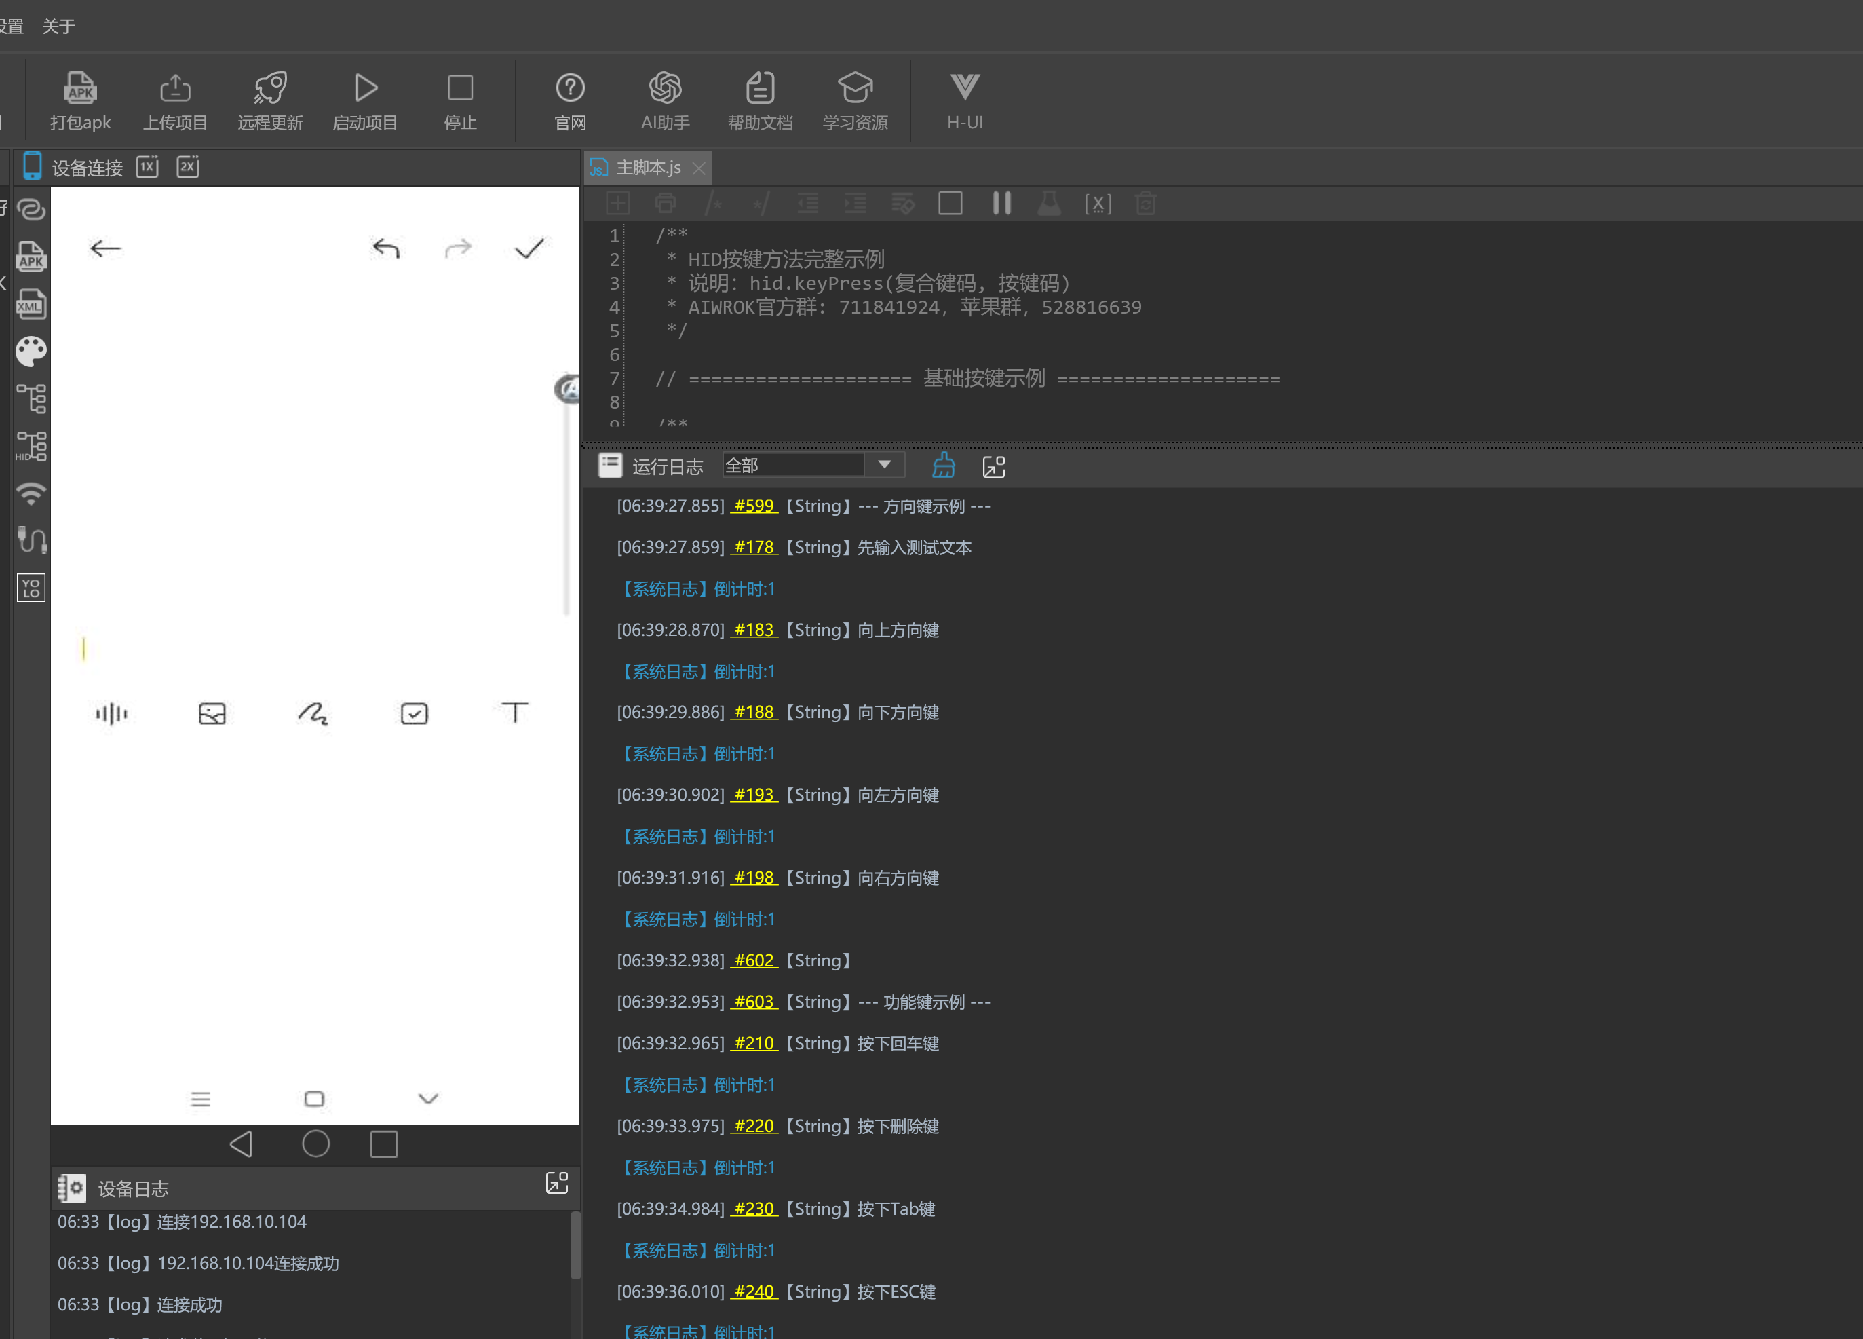Click the back arrow on device screen
Screen dimensions: 1863x1339
click(105, 248)
